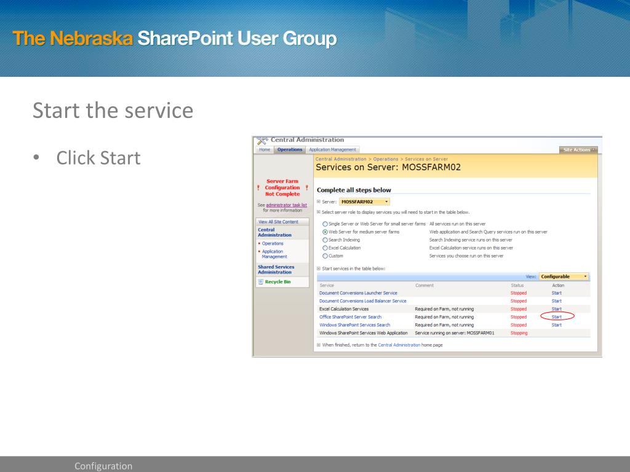This screenshot has height=472, width=630.
Task: Start Windows SharePoint Services Search
Action: coord(556,325)
